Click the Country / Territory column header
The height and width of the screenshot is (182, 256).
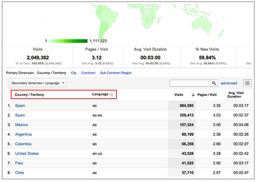click(x=29, y=94)
